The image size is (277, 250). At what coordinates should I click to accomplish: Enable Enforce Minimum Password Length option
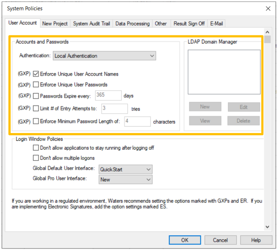pyautogui.click(x=36, y=121)
